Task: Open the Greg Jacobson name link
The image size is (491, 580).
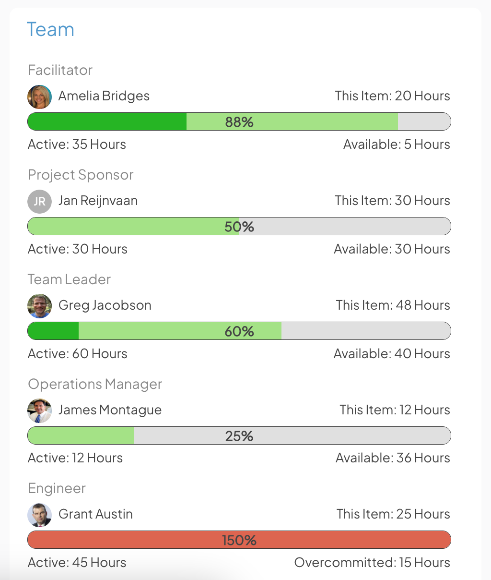Action: pyautogui.click(x=105, y=305)
